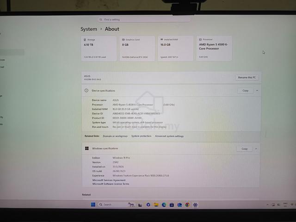The image size is (296, 222).
Task: Launch Microsoft Edge from the taskbar
Action: pyautogui.click(x=164, y=204)
